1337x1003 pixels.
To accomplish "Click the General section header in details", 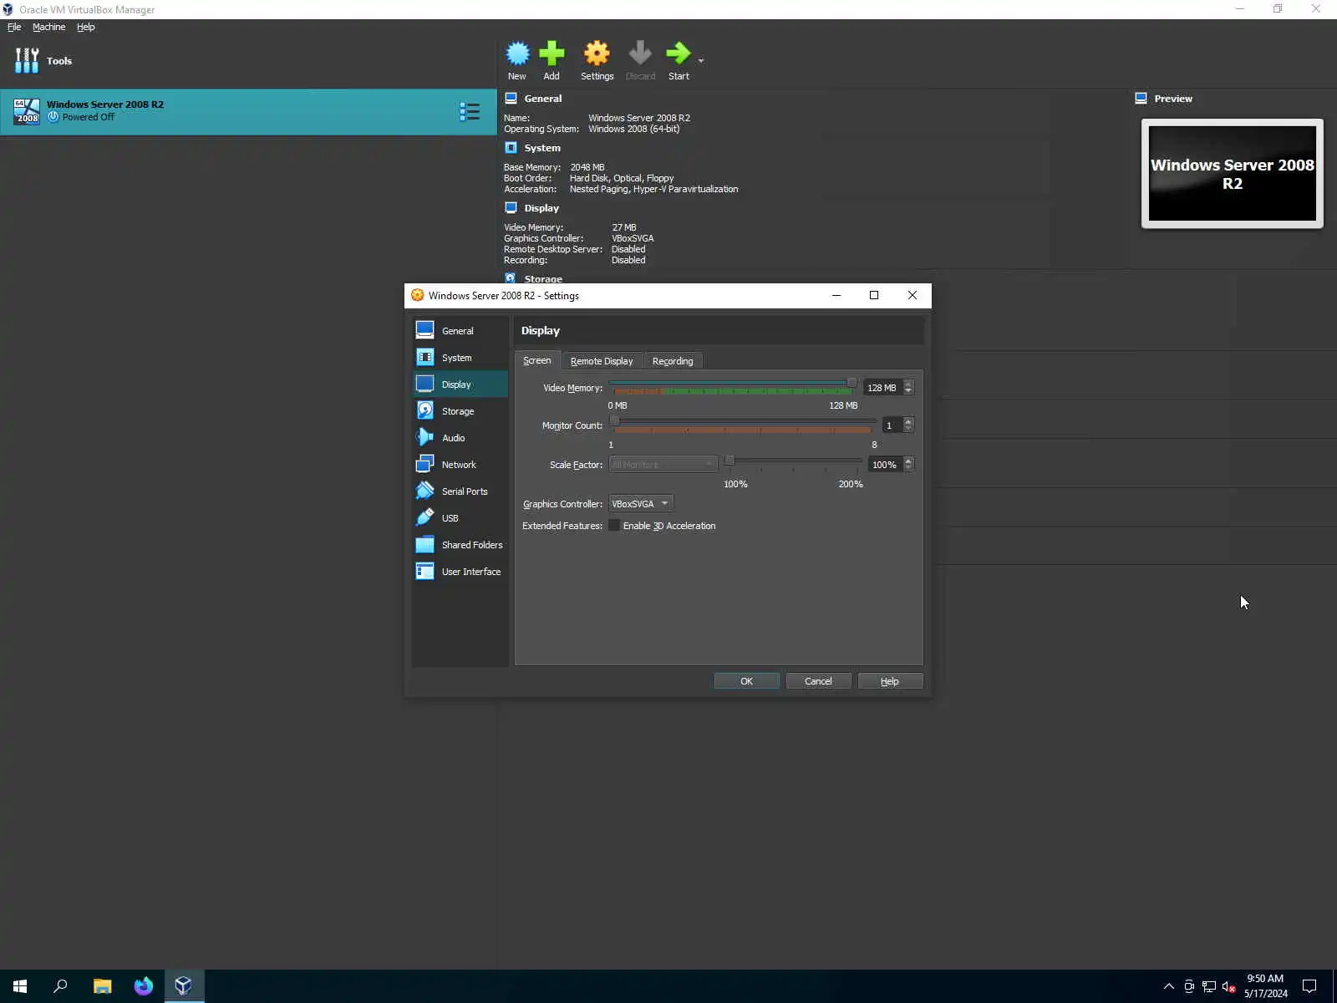I will click(x=542, y=99).
